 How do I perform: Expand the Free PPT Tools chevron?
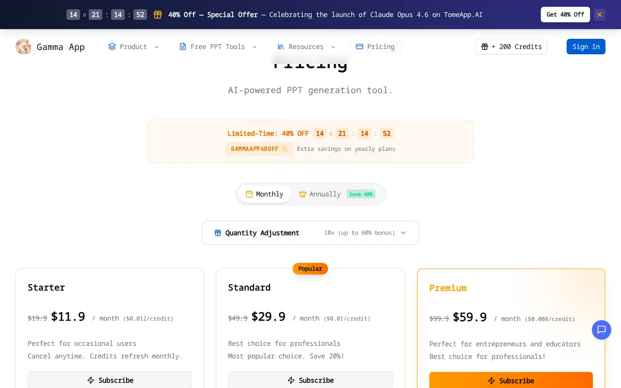pyautogui.click(x=255, y=47)
